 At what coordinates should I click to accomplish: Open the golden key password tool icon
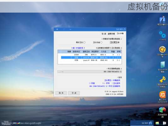tap(162, 82)
